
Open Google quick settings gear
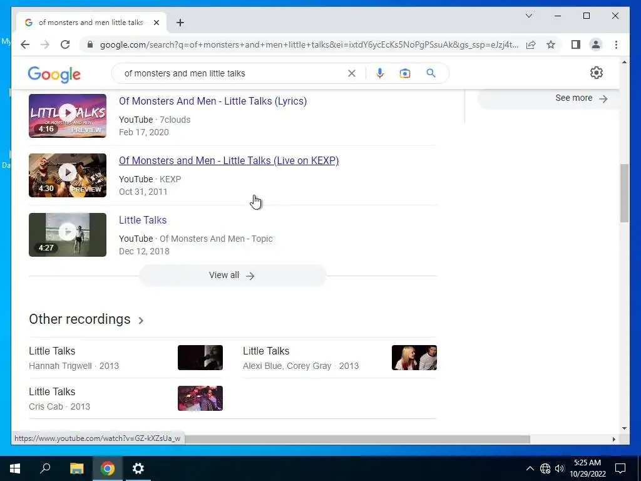[x=597, y=73]
